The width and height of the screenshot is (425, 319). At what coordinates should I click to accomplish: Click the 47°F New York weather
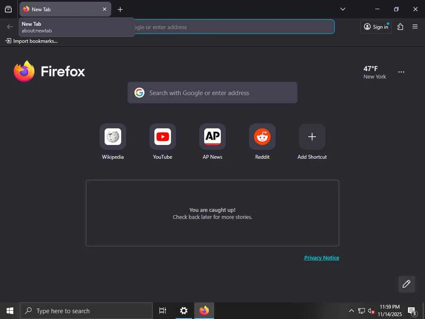(375, 72)
